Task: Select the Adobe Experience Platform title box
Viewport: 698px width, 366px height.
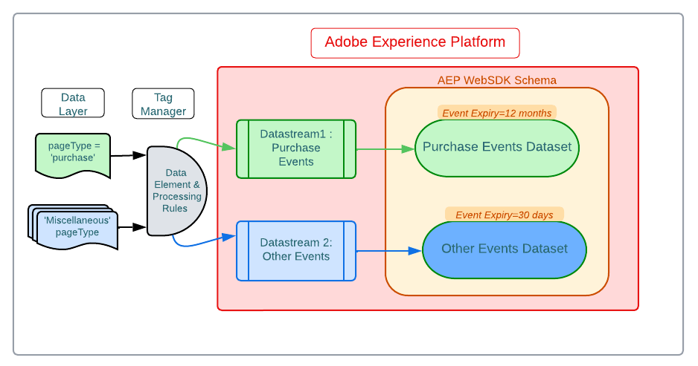Action: click(x=414, y=43)
